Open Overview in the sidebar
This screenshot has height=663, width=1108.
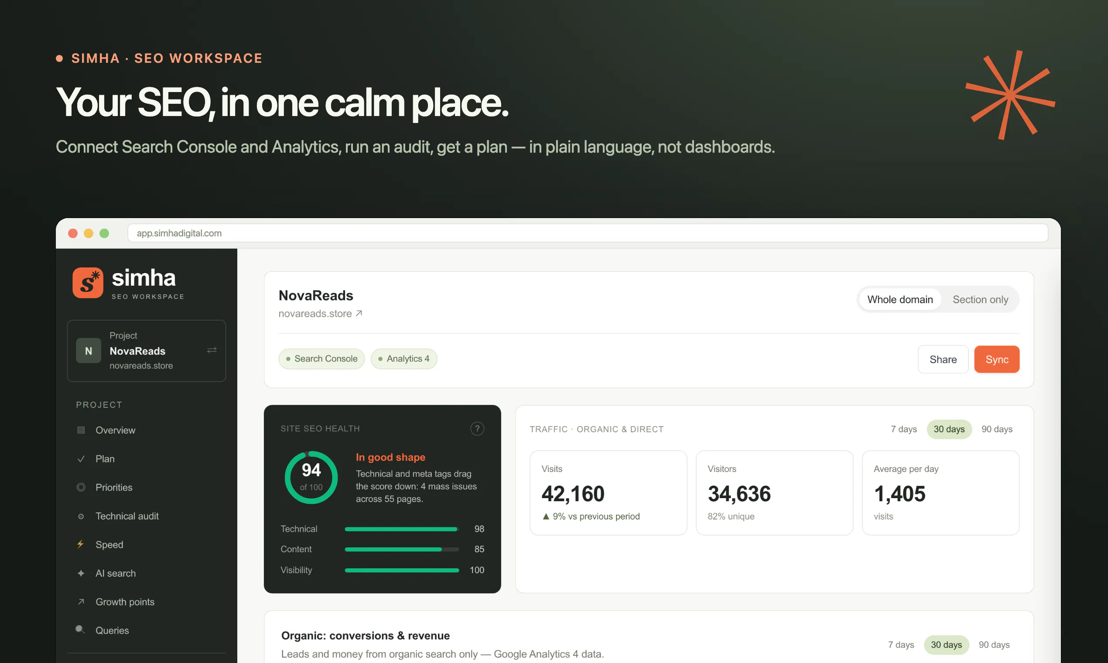pyautogui.click(x=147, y=430)
